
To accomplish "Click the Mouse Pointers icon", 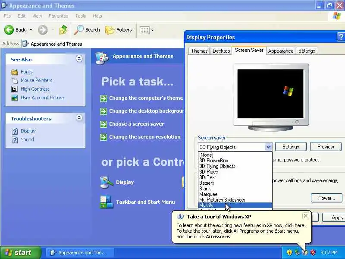I will click(15, 81).
